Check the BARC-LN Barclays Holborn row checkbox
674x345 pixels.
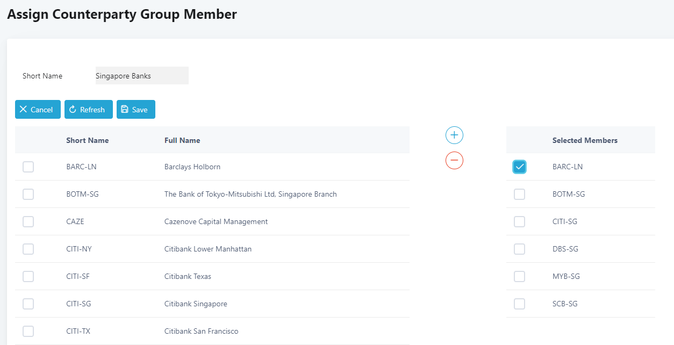click(28, 167)
